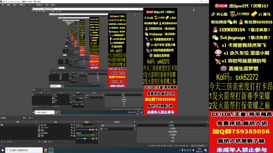Toggle lock on Text (GDI+) source
Viewport: 273px width, 153px height.
click(x=74, y=128)
